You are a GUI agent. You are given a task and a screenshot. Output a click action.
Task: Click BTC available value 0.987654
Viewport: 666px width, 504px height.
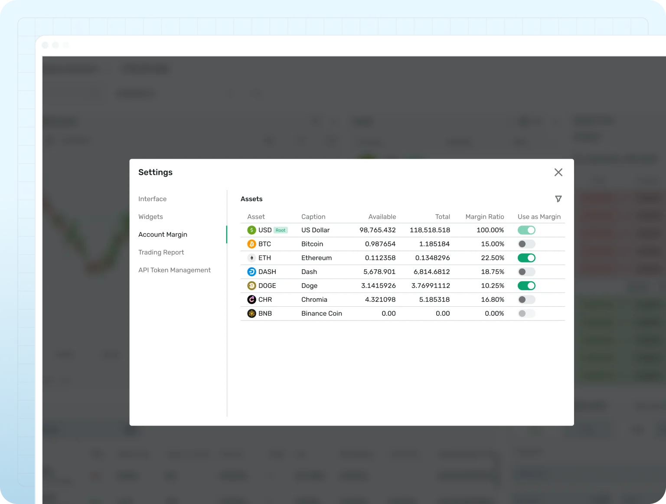pos(380,244)
